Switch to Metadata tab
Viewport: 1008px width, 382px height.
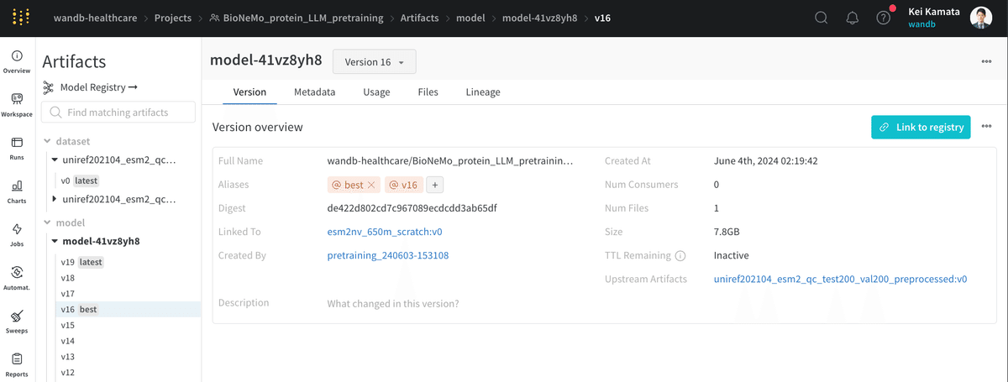314,92
